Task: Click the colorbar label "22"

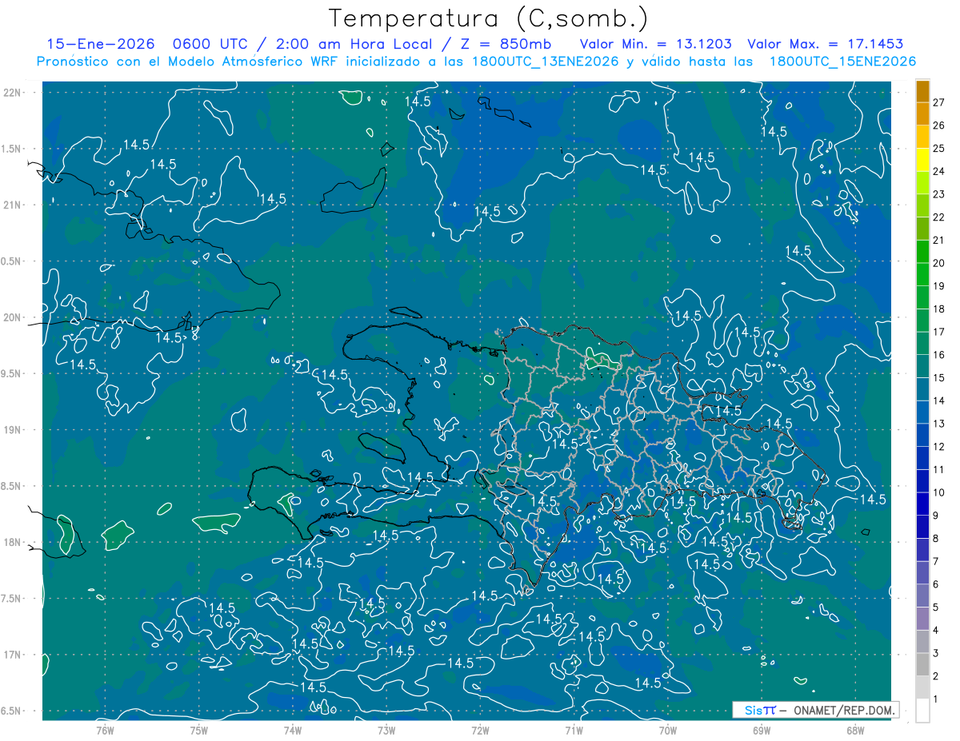Action: click(x=939, y=217)
